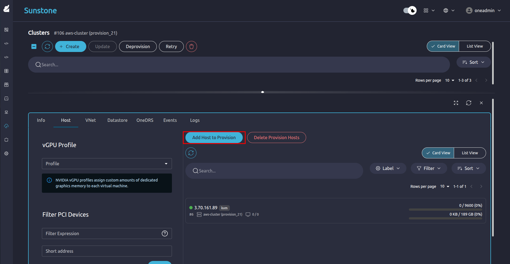The image size is (510, 264).
Task: Click the hosts list refresh icon
Action: (191, 153)
